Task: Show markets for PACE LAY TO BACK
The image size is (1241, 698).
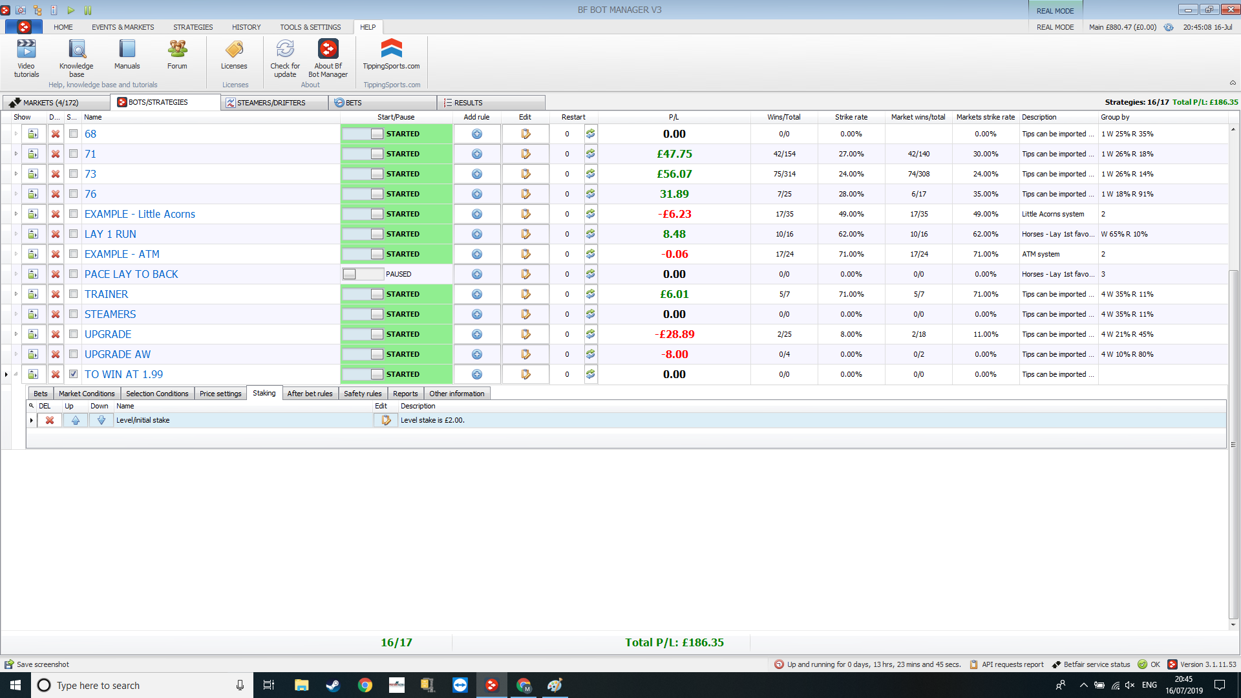Action: pos(33,274)
